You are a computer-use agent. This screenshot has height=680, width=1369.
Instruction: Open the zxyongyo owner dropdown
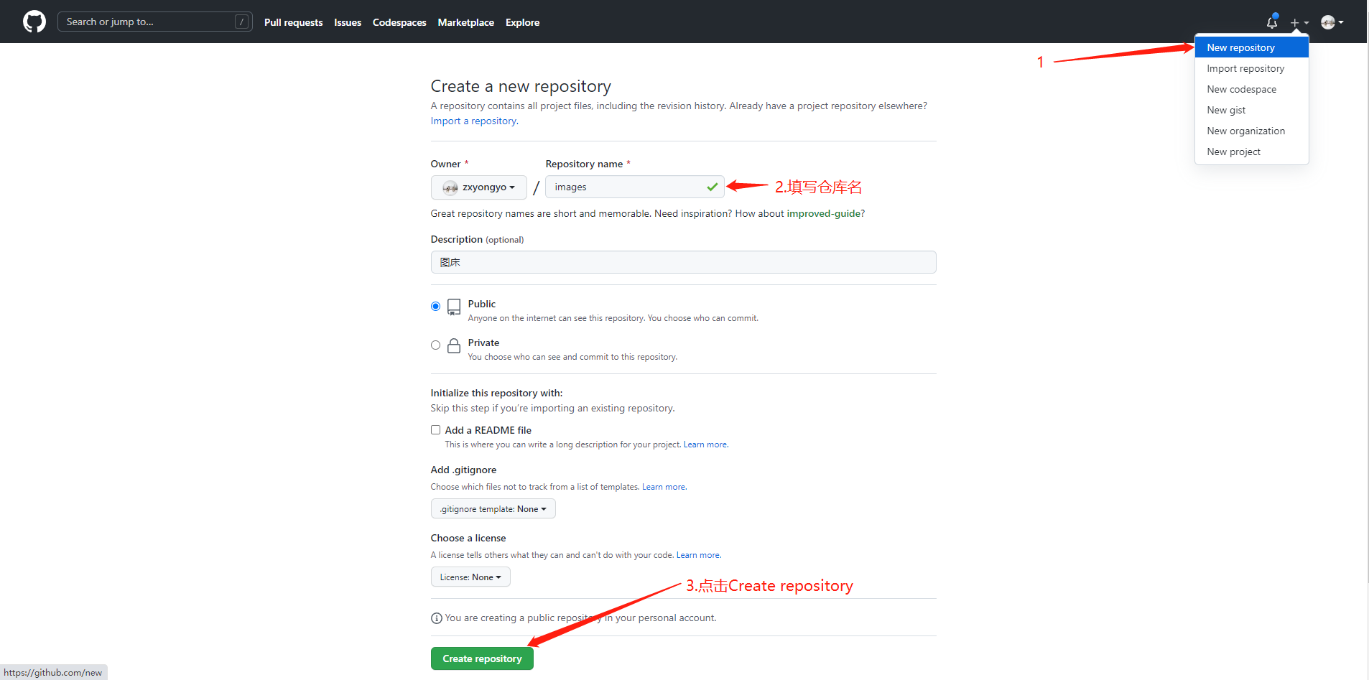478,187
